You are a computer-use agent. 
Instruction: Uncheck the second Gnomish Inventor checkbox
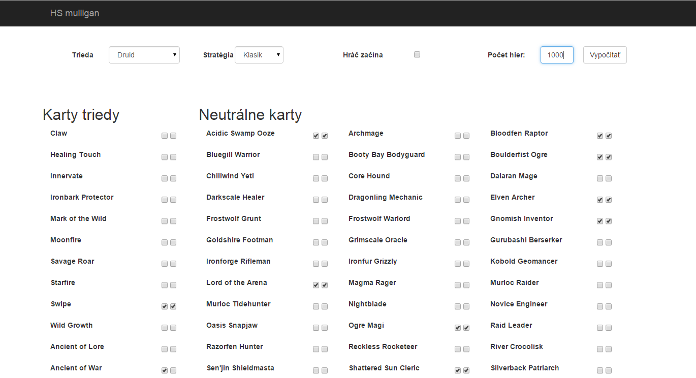click(x=609, y=221)
